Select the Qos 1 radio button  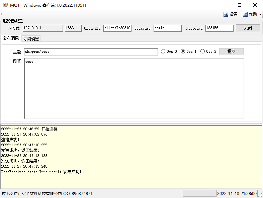(x=188, y=51)
